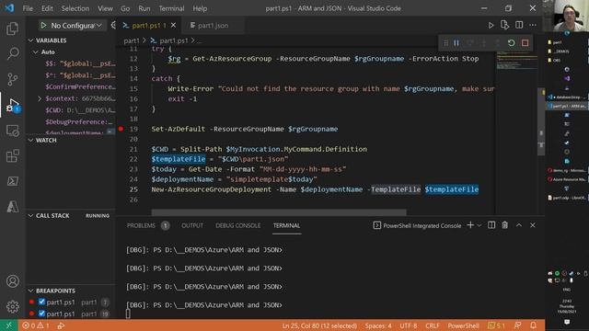
Task: Open the Run menu
Action: click(x=144, y=8)
